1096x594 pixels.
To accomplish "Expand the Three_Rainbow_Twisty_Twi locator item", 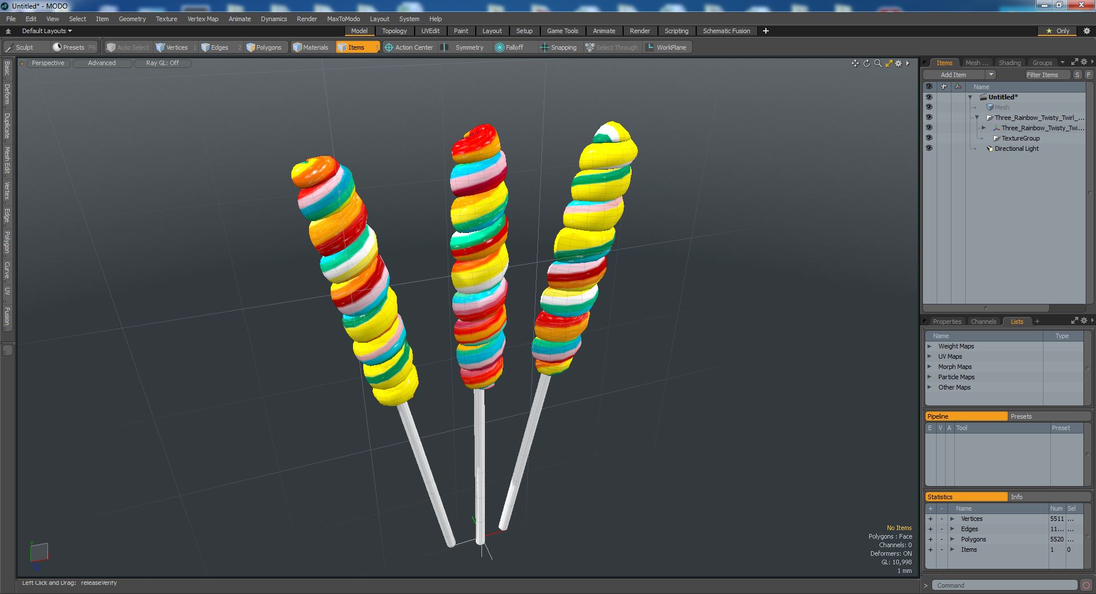I will tap(983, 128).
